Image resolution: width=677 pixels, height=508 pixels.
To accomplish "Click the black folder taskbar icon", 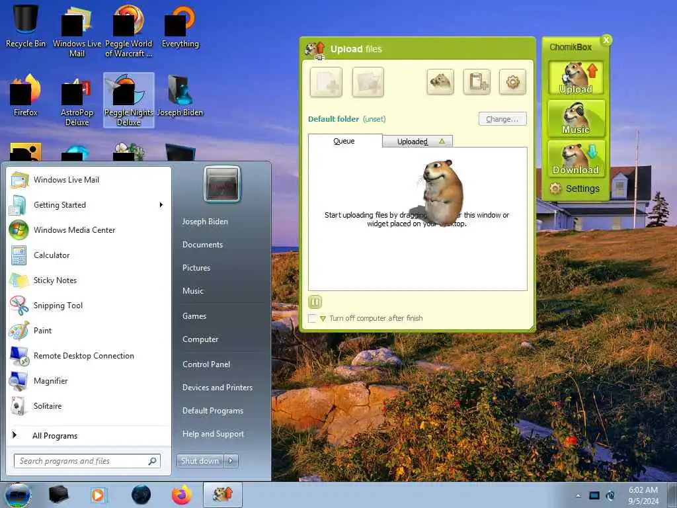I will tap(58, 495).
